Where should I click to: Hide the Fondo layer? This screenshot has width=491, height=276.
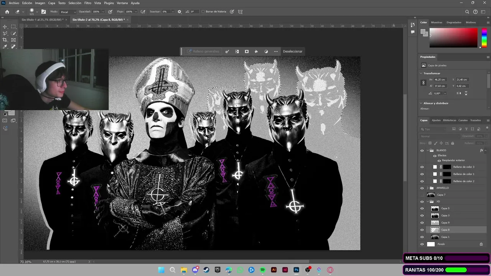tap(422, 244)
